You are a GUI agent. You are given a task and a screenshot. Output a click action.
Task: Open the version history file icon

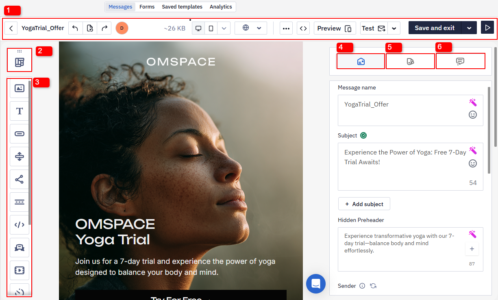90,28
